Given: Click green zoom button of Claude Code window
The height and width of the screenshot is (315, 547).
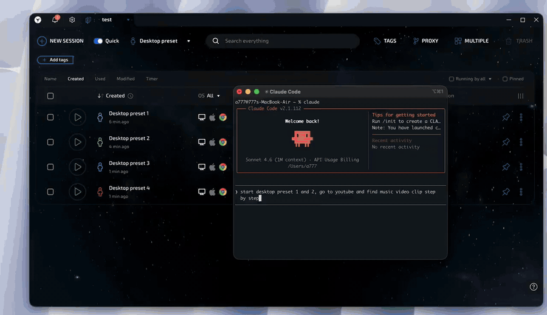Looking at the screenshot, I should click(256, 91).
